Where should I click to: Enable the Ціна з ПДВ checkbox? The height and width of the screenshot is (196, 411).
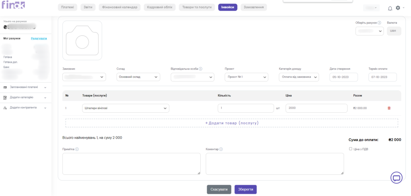[351, 149]
